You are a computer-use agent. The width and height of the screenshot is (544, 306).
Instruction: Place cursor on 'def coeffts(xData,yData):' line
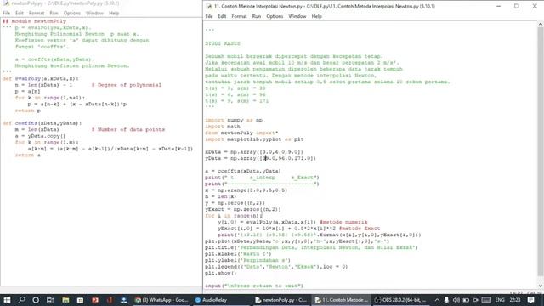point(42,123)
